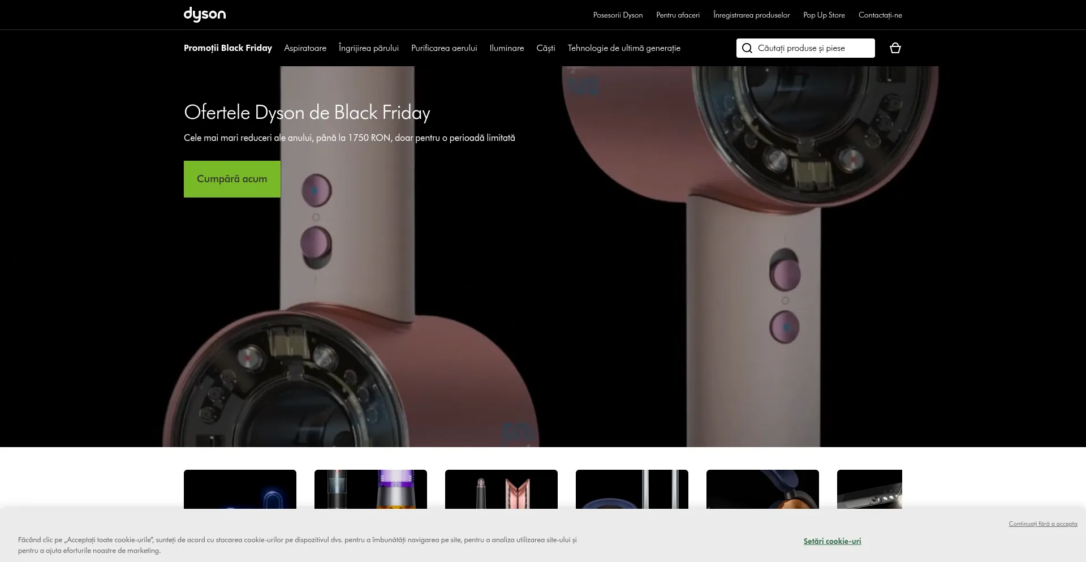Select the purple vacuum thumbnail
Viewport: 1086px width, 562px height.
pyautogui.click(x=370, y=489)
